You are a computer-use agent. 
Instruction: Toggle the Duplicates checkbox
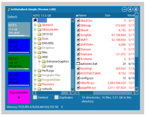click(56, 97)
